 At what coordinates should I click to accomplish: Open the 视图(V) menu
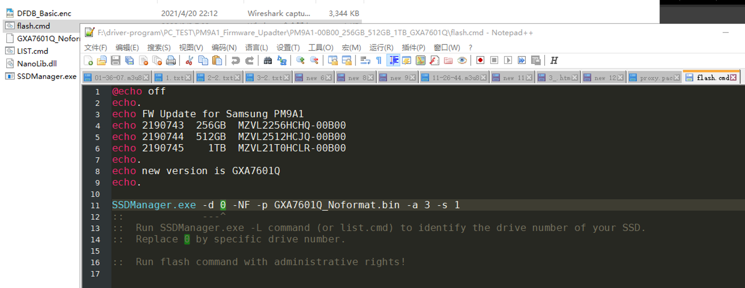point(191,47)
